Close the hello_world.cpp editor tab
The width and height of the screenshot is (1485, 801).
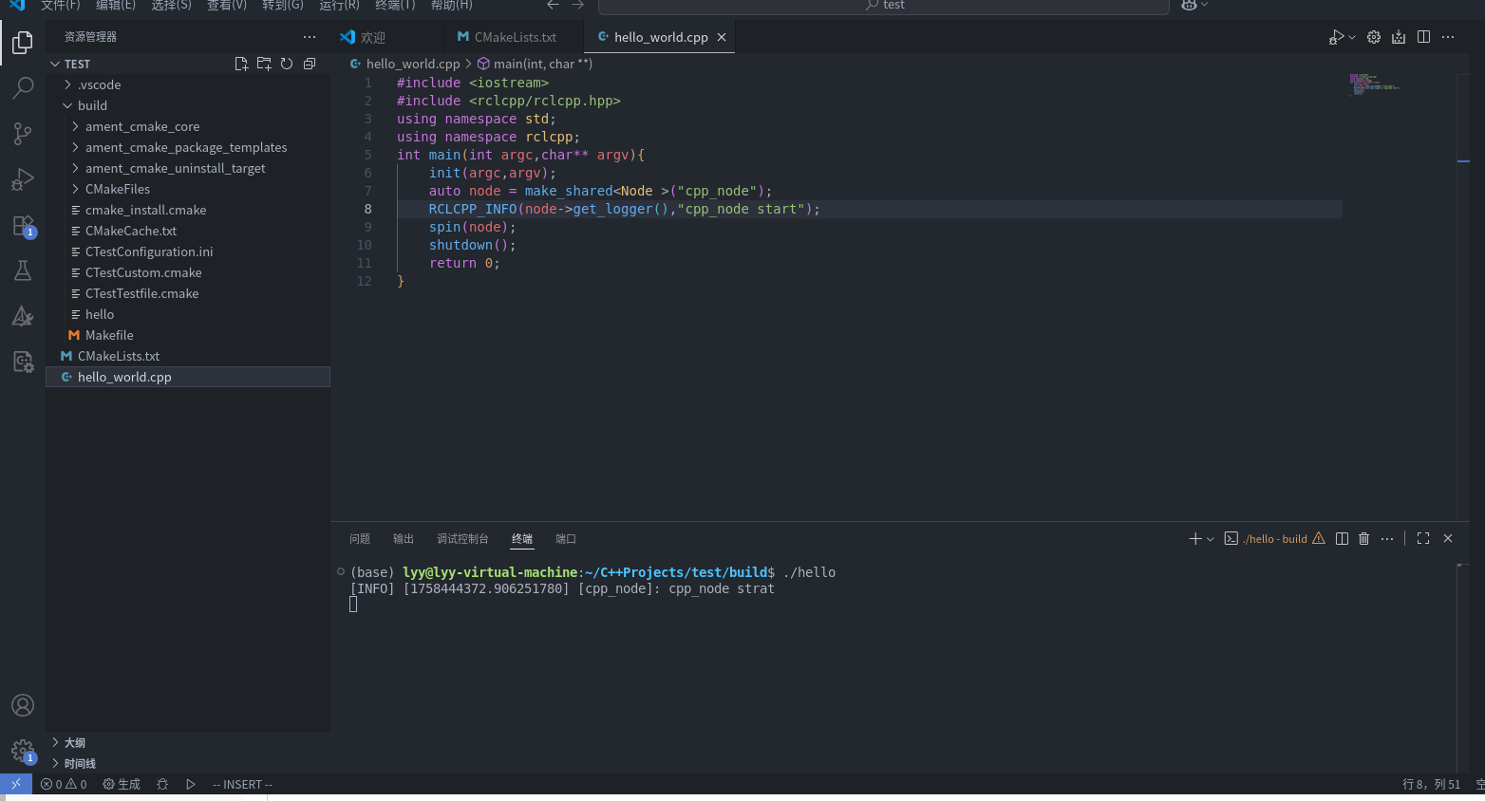click(x=722, y=37)
